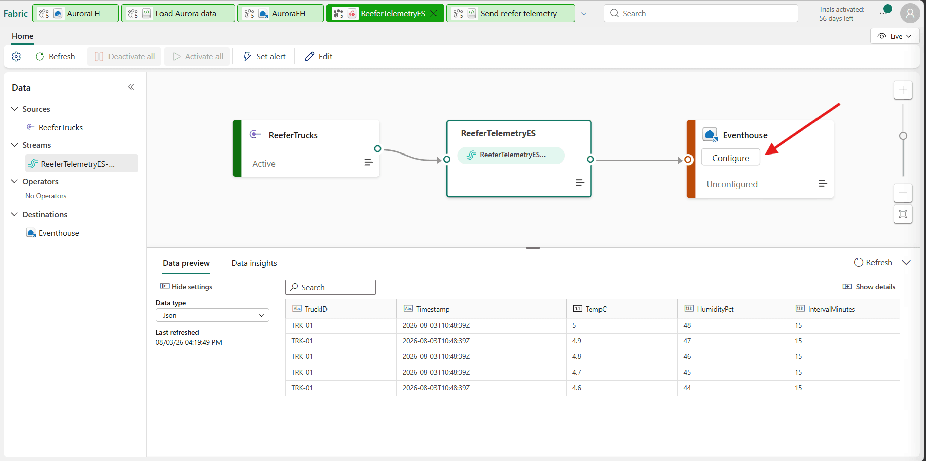The height and width of the screenshot is (461, 926).
Task: Click the toolbar Refresh button
Action: point(56,57)
